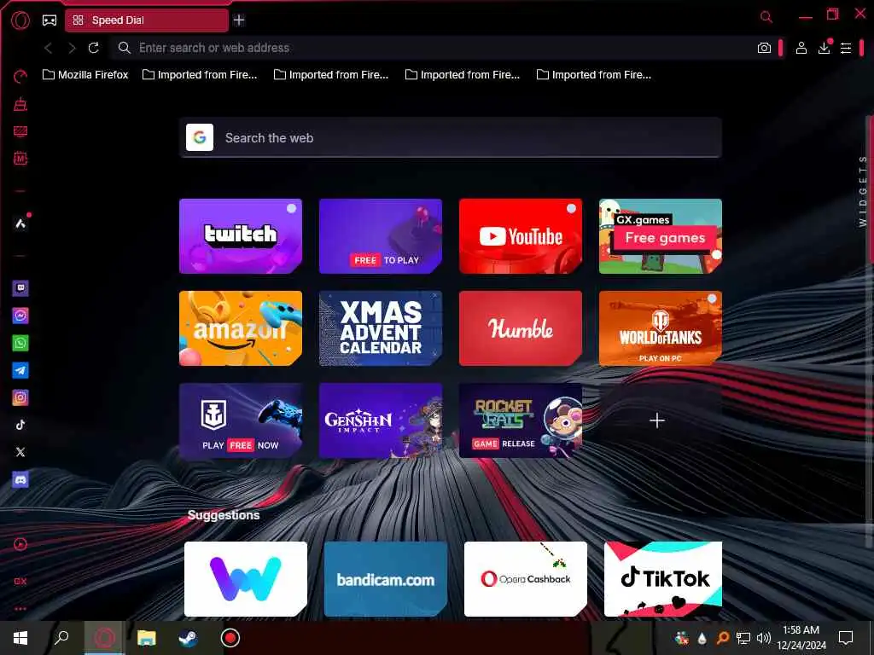Open TikTok in the sidebar
Image resolution: width=874 pixels, height=655 pixels.
tap(20, 425)
